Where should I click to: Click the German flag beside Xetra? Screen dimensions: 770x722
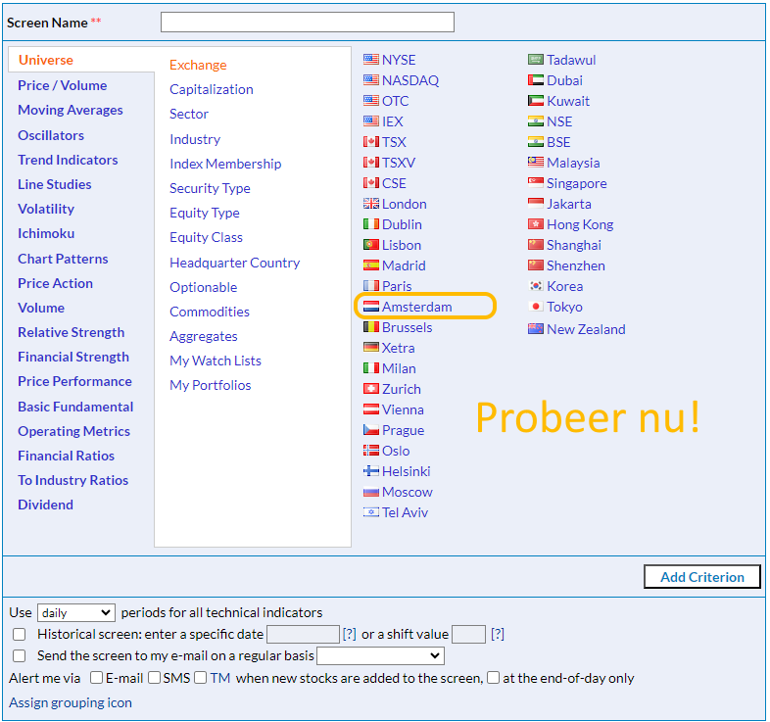[370, 348]
